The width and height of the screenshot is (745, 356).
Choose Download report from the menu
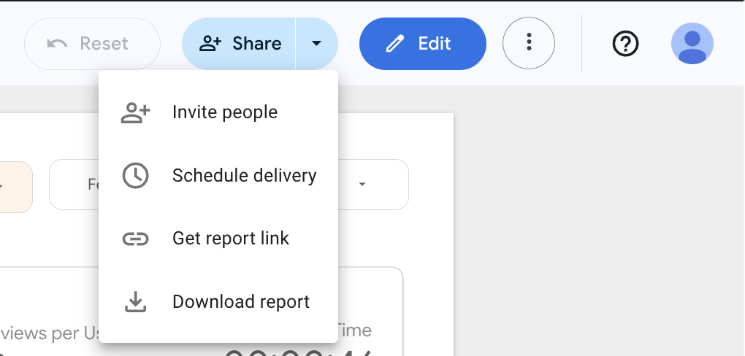tap(218, 302)
